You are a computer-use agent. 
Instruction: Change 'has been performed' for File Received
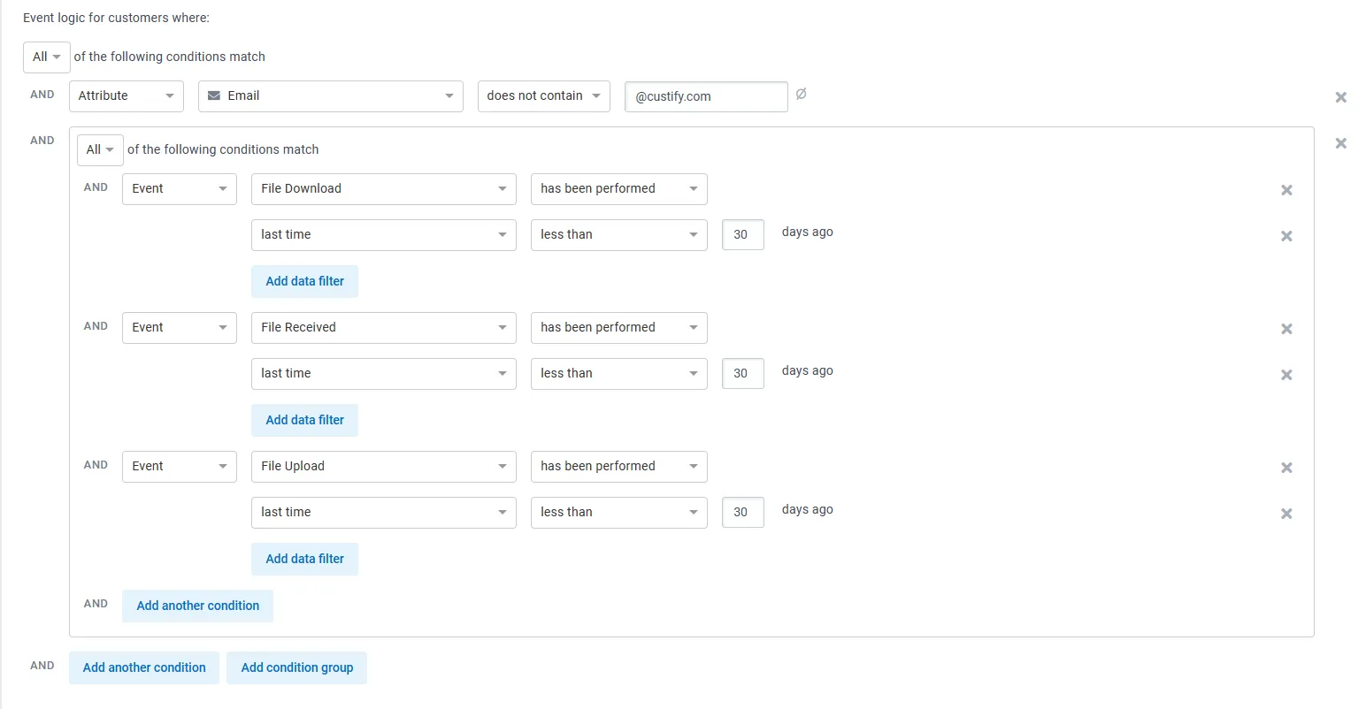(619, 328)
